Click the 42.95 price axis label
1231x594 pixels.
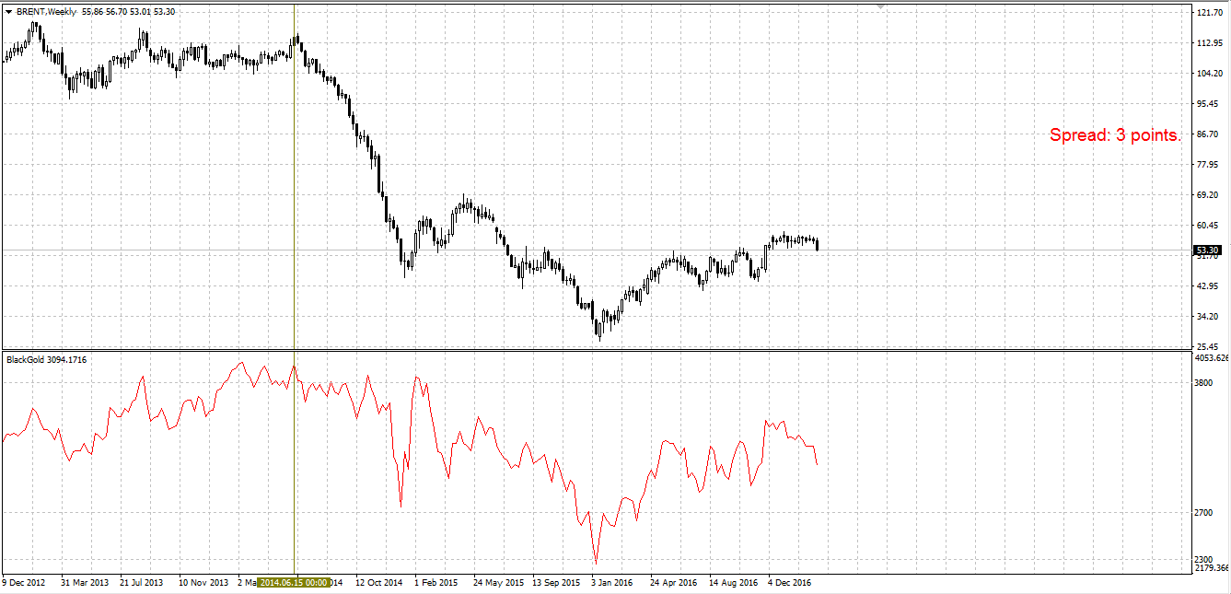pyautogui.click(x=1207, y=286)
